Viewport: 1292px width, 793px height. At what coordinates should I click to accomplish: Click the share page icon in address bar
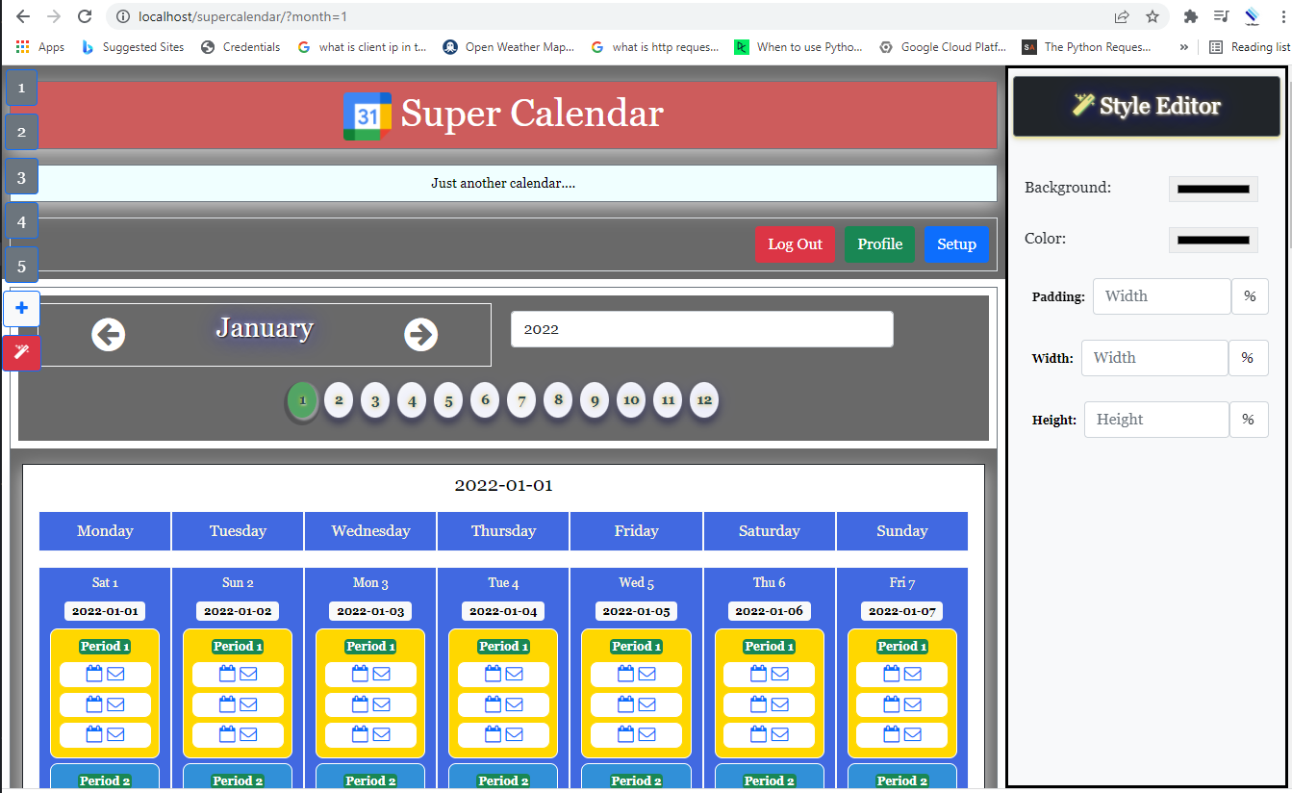(x=1122, y=16)
